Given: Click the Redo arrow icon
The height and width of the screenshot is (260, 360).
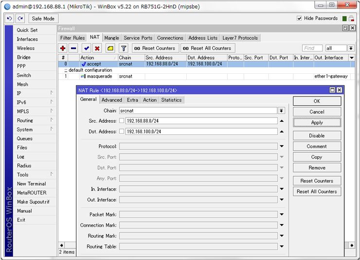Looking at the screenshot, I should coord(20,18).
